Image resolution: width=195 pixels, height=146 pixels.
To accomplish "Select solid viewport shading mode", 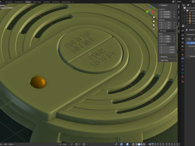I will pyautogui.click(x=139, y=144).
